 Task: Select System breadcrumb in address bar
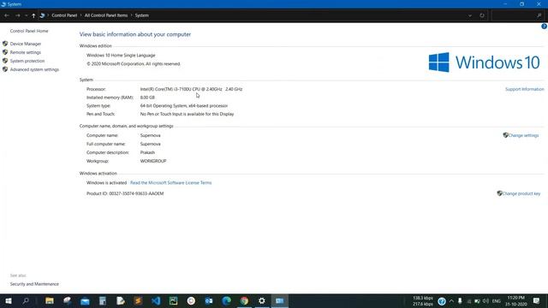[142, 15]
